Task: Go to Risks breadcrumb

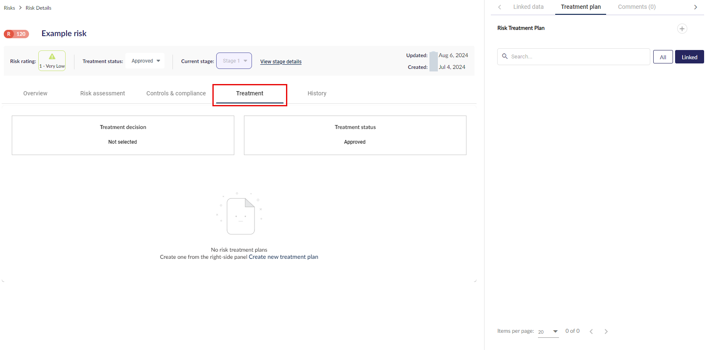Action: (x=9, y=8)
